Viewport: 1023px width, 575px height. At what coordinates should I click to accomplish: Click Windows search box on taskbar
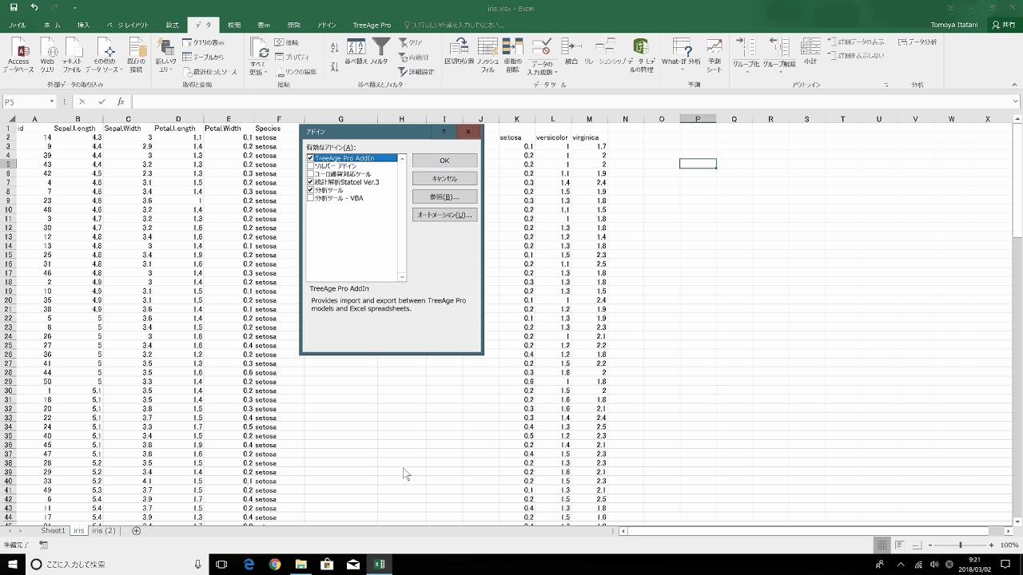117,565
